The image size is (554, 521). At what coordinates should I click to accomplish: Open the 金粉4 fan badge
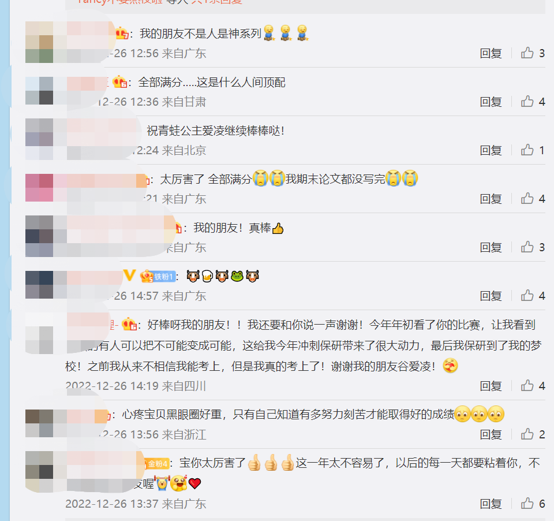point(157,463)
